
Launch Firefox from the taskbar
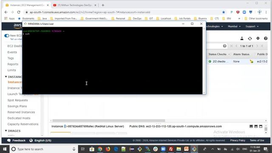click(108, 149)
